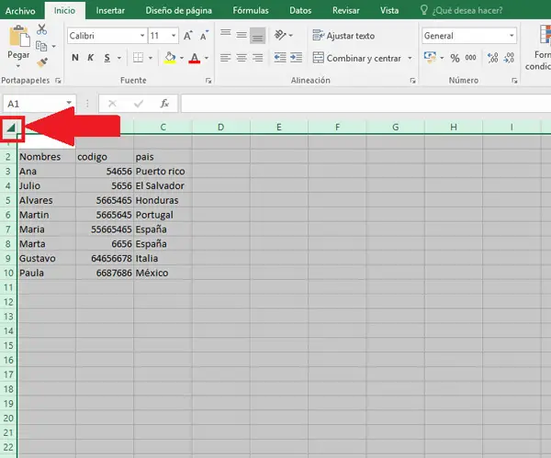Open the font size 11 dropdown
Screen dimensions: 551x458
point(174,36)
